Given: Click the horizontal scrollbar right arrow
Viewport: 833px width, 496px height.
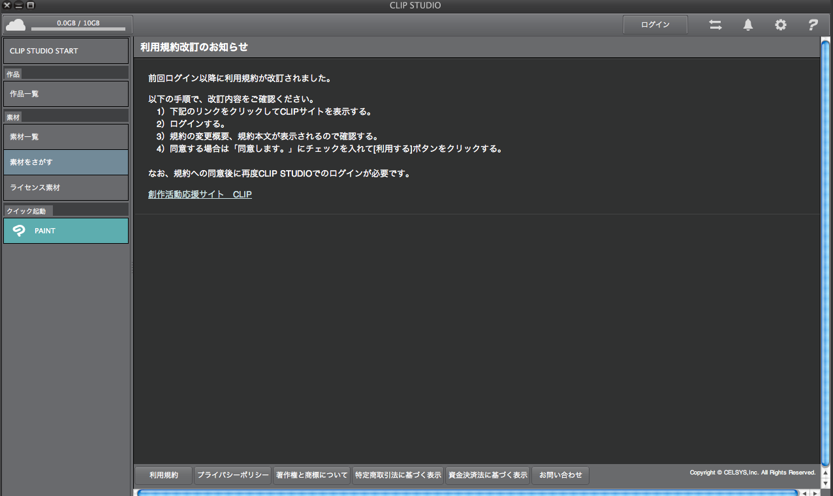Looking at the screenshot, I should pyautogui.click(x=815, y=493).
